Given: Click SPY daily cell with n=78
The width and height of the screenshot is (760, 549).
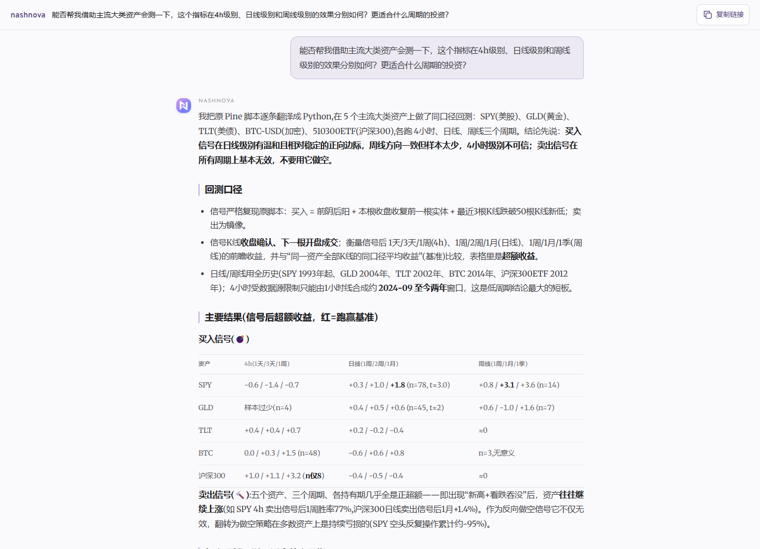Looking at the screenshot, I should [400, 385].
